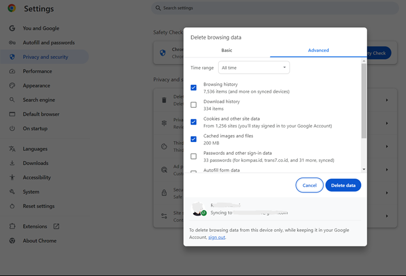Click the Languages translate icon
The image size is (406, 276).
12,148
